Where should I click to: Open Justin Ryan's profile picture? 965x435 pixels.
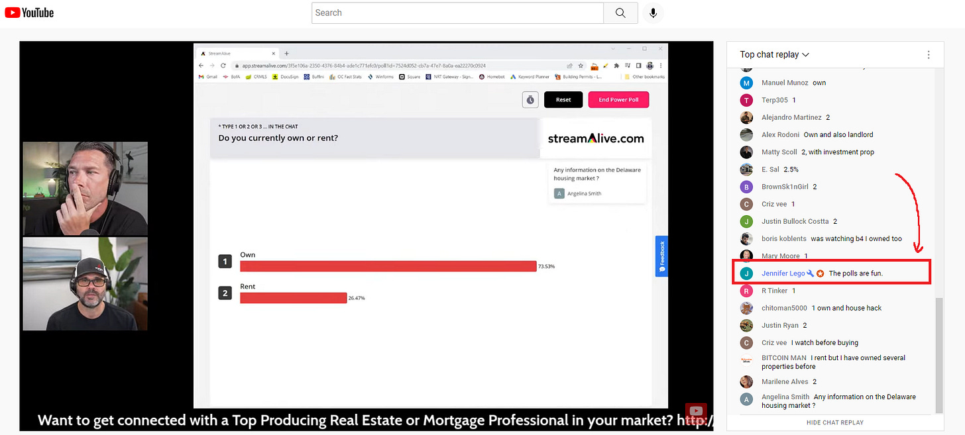(x=747, y=325)
